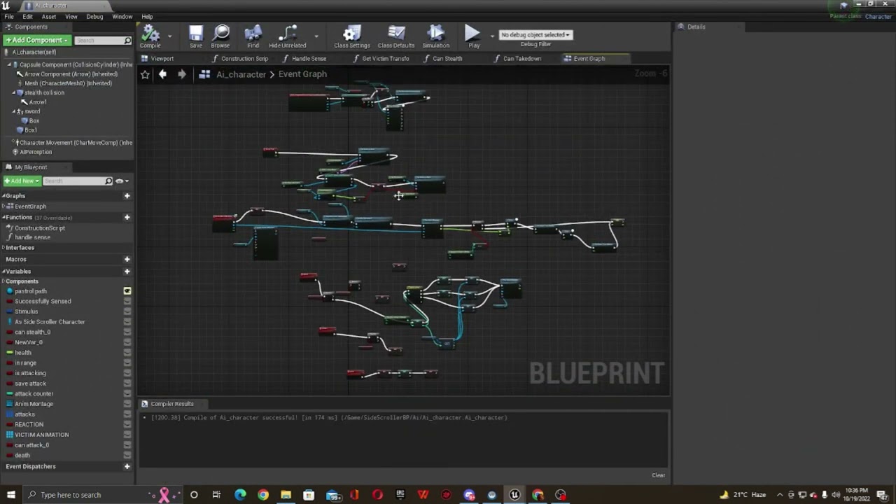
Task: Toggle the eye for attack counter variable
Action: (x=127, y=393)
